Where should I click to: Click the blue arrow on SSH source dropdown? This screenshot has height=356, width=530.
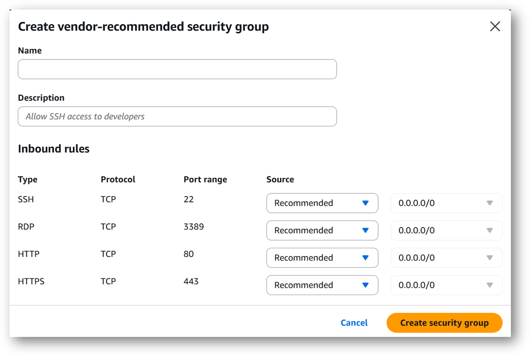coord(365,203)
